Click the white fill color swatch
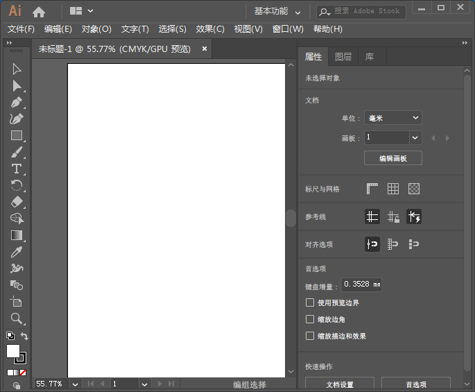This screenshot has width=475, height=392. pos(12,351)
